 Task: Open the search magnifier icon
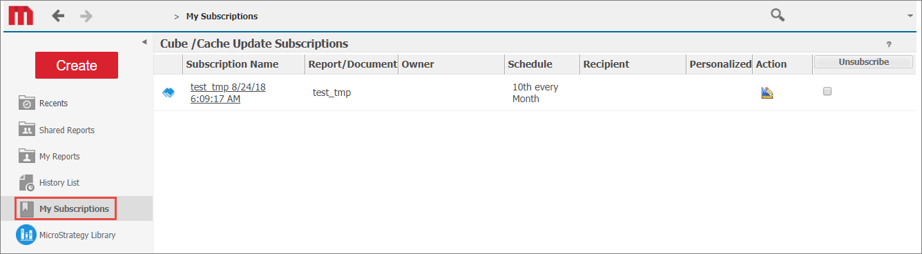[x=778, y=15]
